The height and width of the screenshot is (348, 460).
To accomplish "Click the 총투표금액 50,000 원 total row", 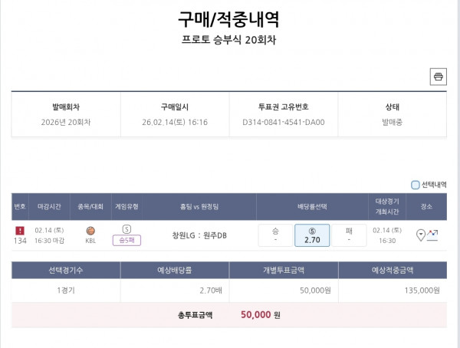I will pyautogui.click(x=229, y=314).
